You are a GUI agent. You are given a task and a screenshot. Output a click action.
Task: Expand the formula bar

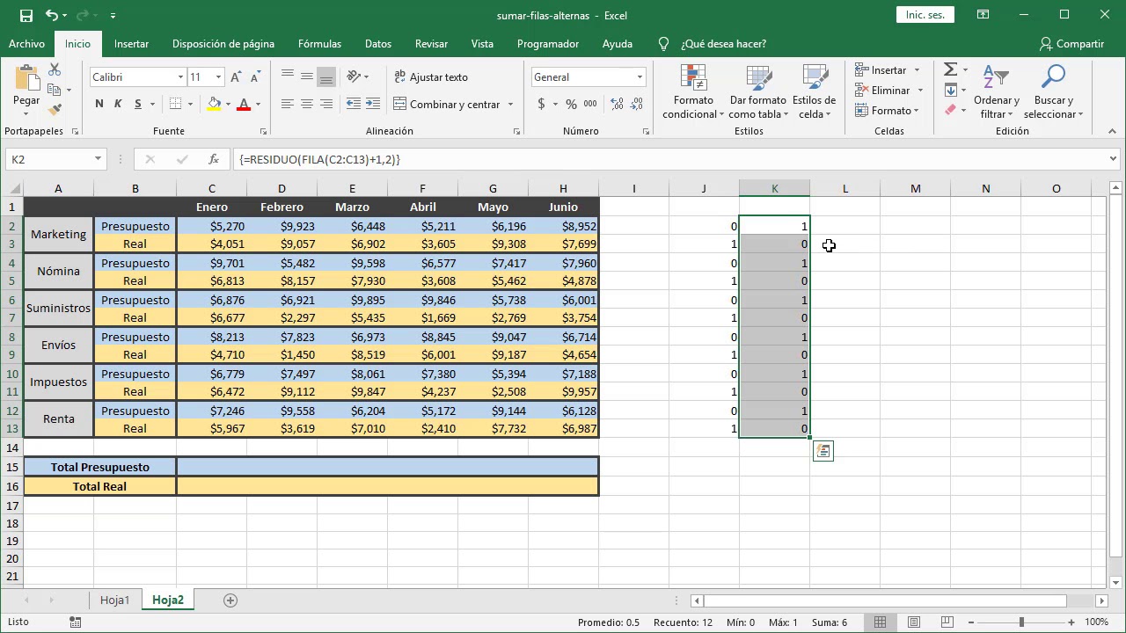pos(1113,159)
